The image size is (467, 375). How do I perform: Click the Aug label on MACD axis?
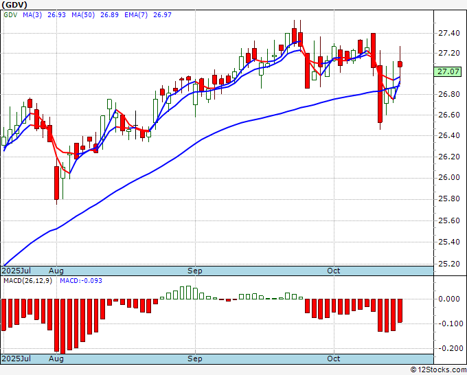tap(56, 359)
